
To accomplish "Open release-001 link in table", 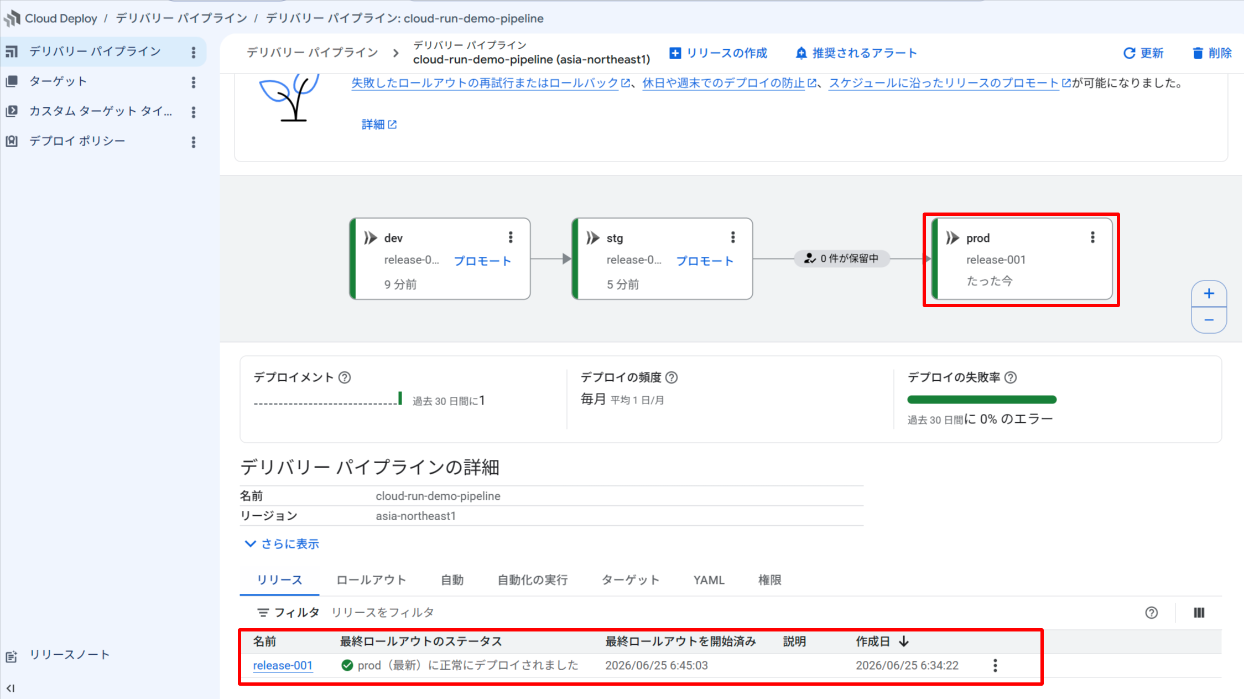I will tap(283, 665).
